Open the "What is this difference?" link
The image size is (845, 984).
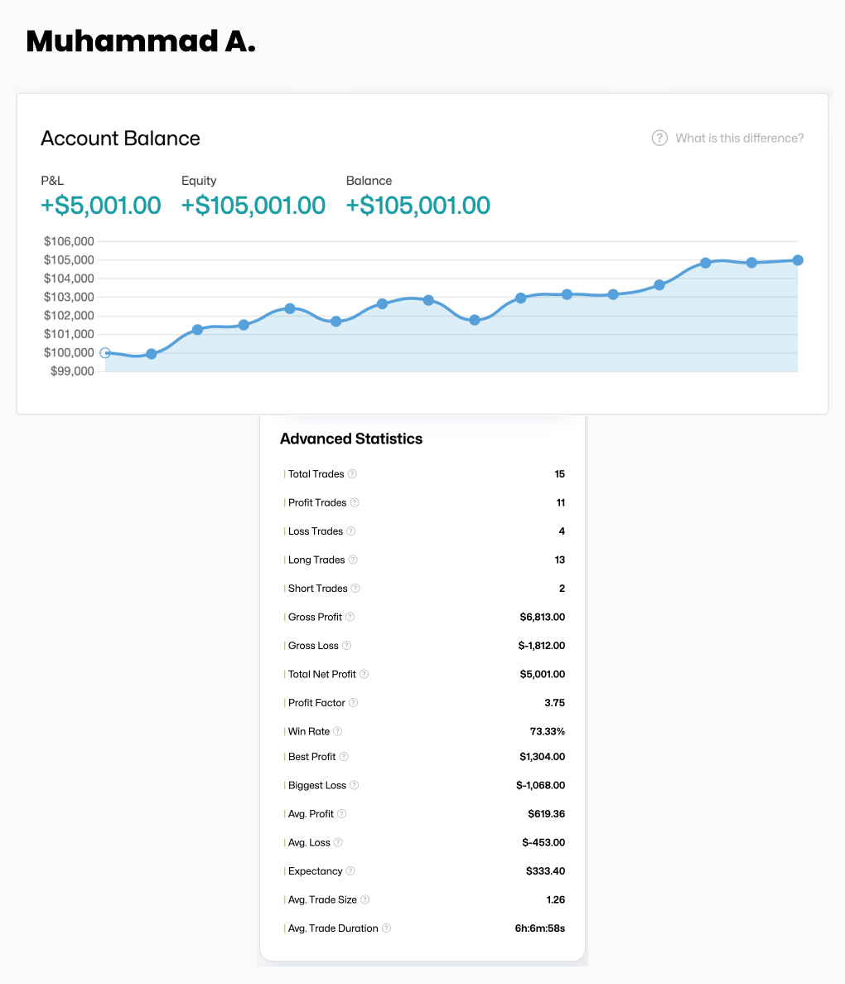(739, 138)
